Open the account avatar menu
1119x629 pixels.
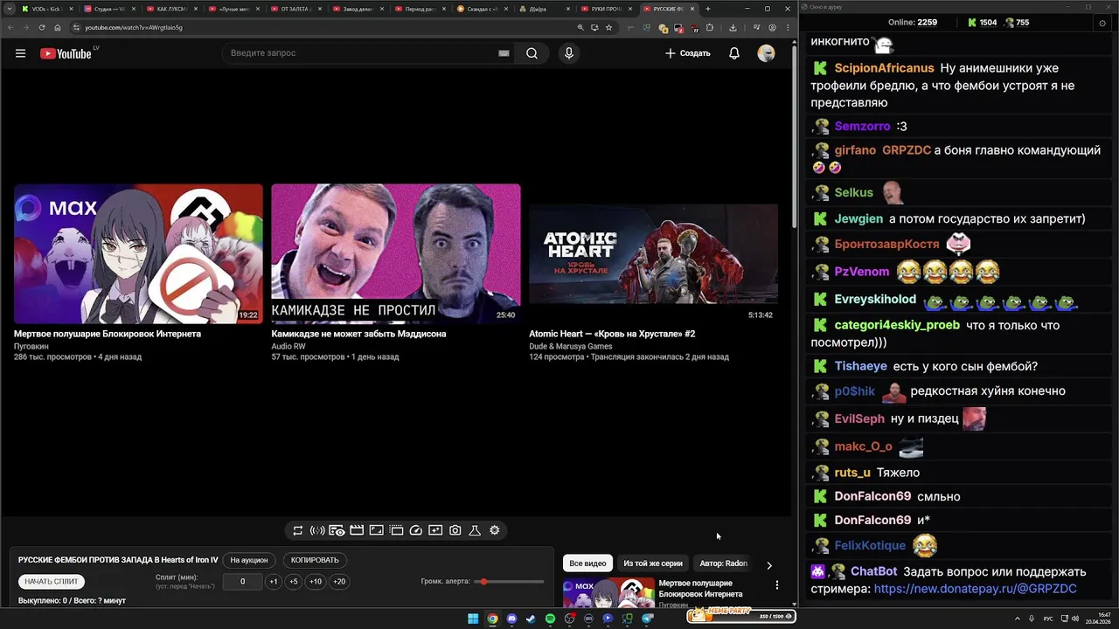pyautogui.click(x=766, y=53)
